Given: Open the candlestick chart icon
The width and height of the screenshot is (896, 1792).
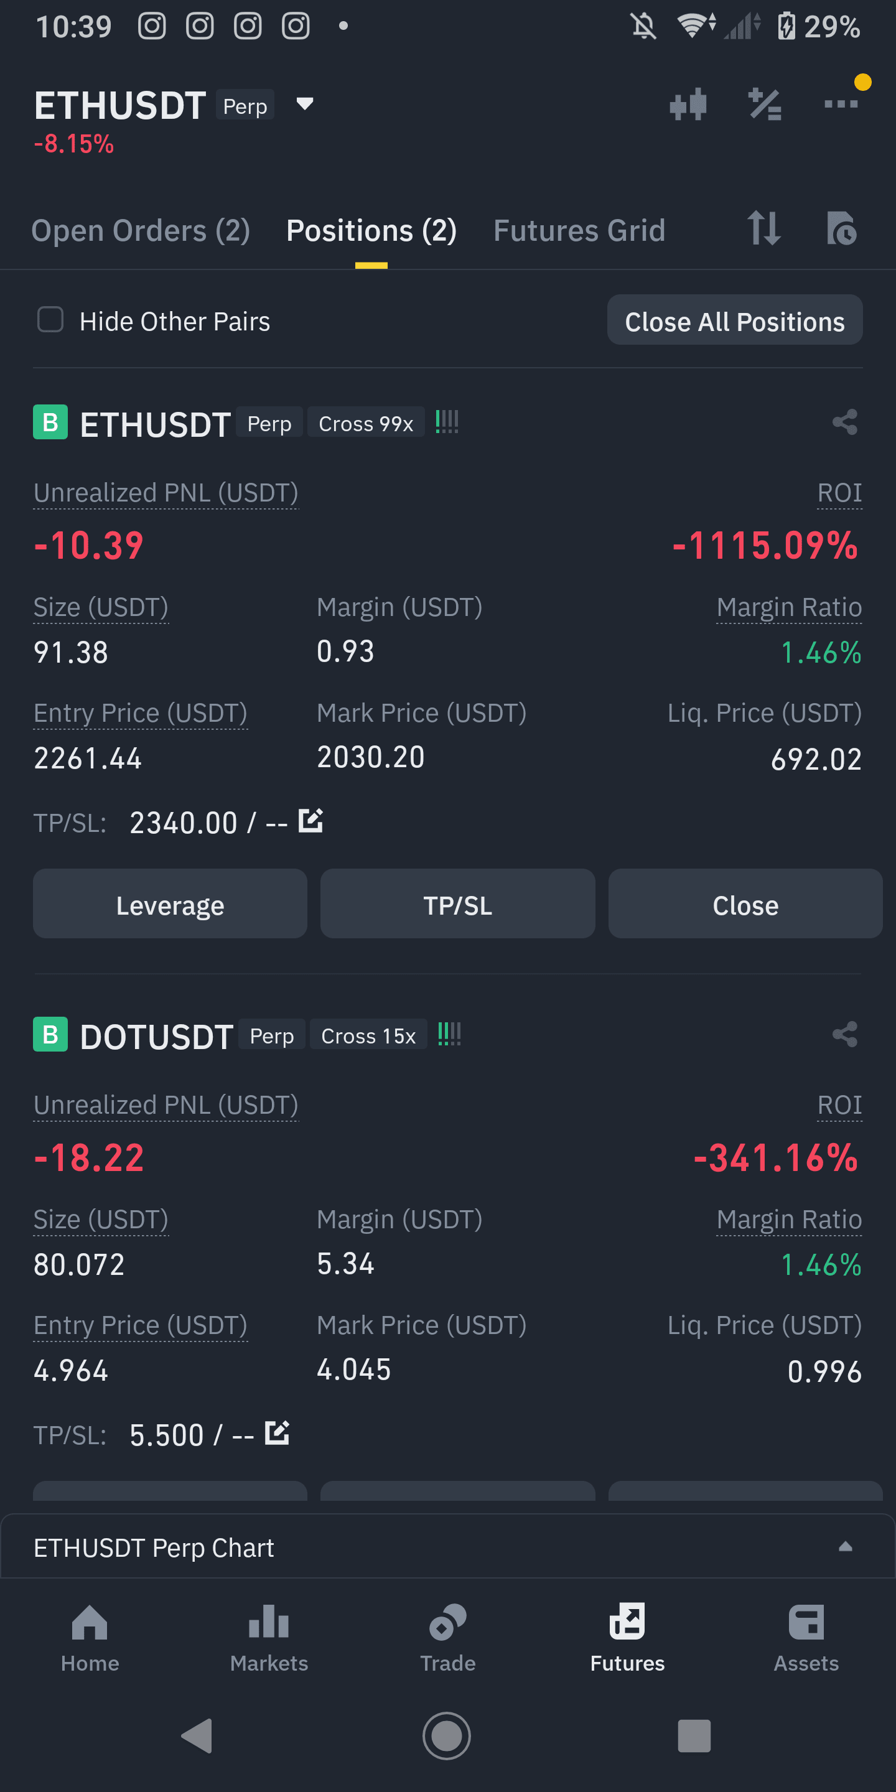Looking at the screenshot, I should (688, 105).
